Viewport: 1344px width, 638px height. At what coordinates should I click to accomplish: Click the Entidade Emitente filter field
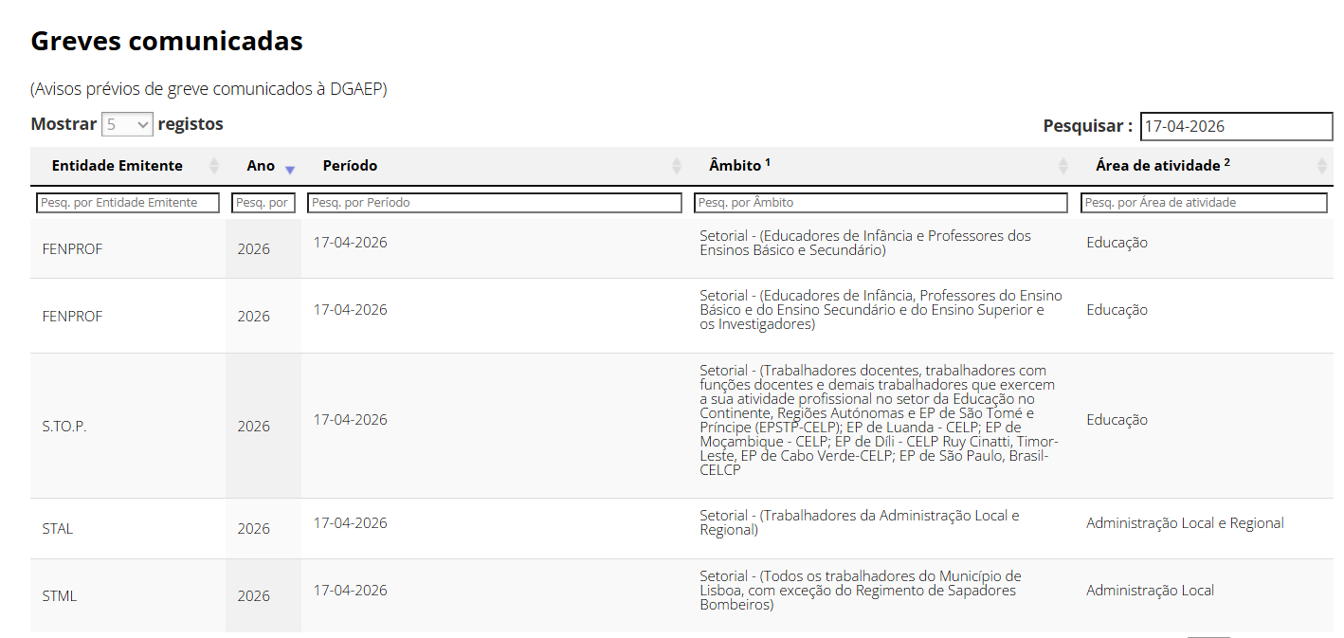(128, 203)
